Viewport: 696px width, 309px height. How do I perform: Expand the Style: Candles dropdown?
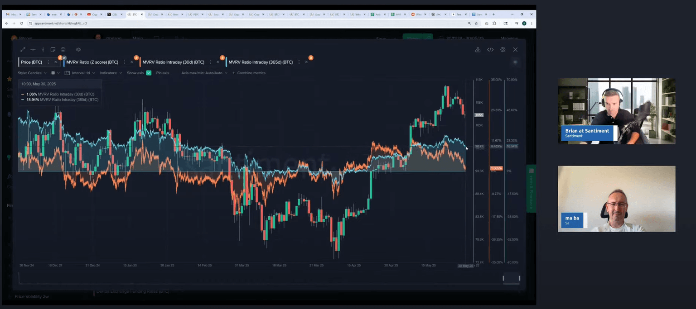coord(32,73)
